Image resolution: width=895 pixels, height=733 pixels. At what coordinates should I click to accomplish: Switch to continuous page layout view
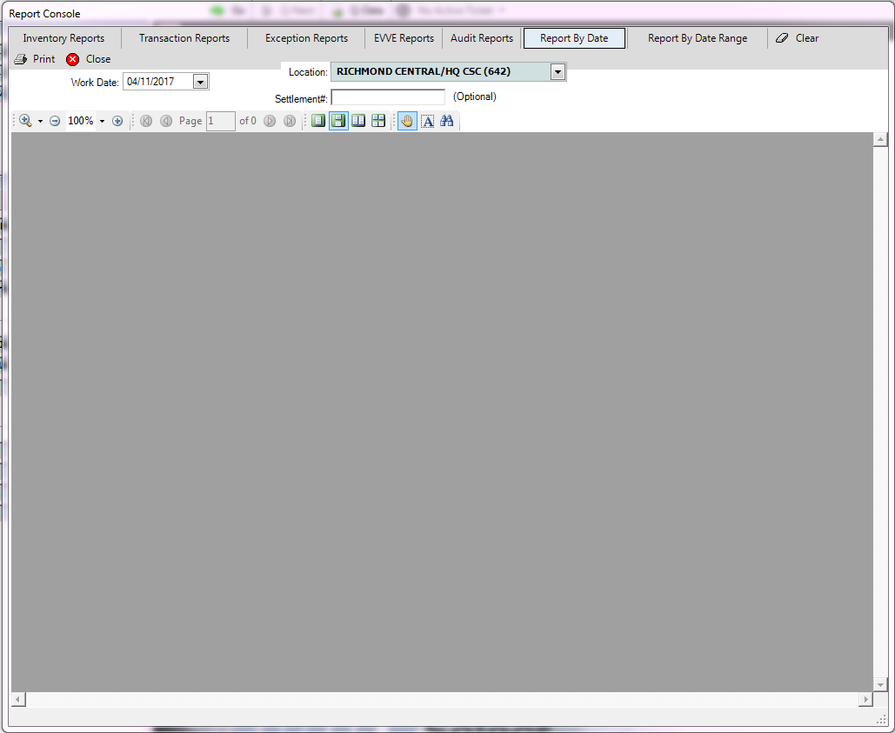click(338, 120)
